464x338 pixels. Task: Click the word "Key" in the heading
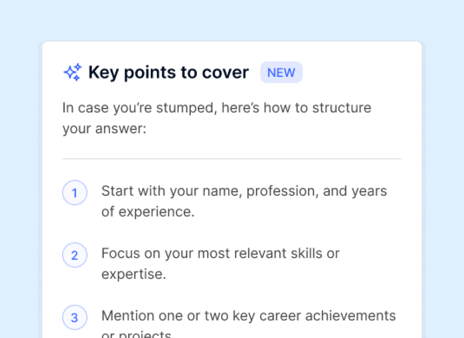(103, 73)
